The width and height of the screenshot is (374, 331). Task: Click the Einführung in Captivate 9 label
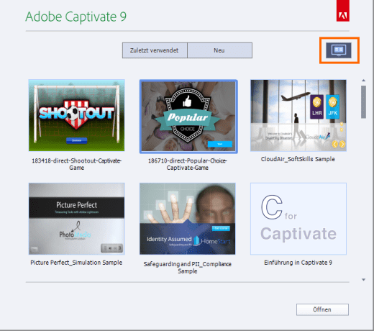coord(298,263)
